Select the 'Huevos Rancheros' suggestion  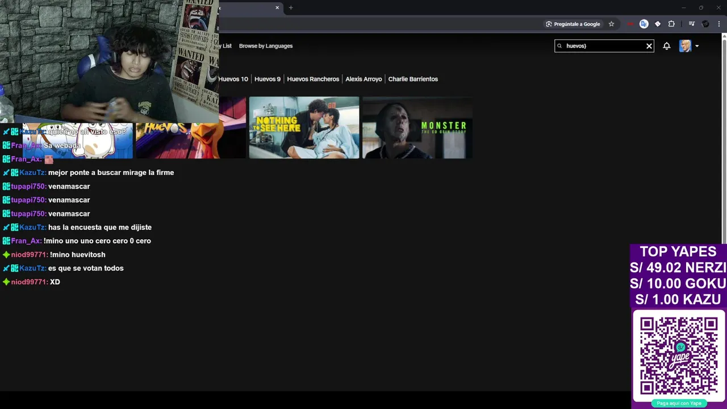(313, 79)
